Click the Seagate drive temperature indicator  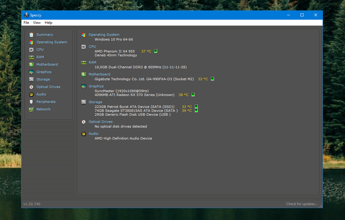(196, 110)
